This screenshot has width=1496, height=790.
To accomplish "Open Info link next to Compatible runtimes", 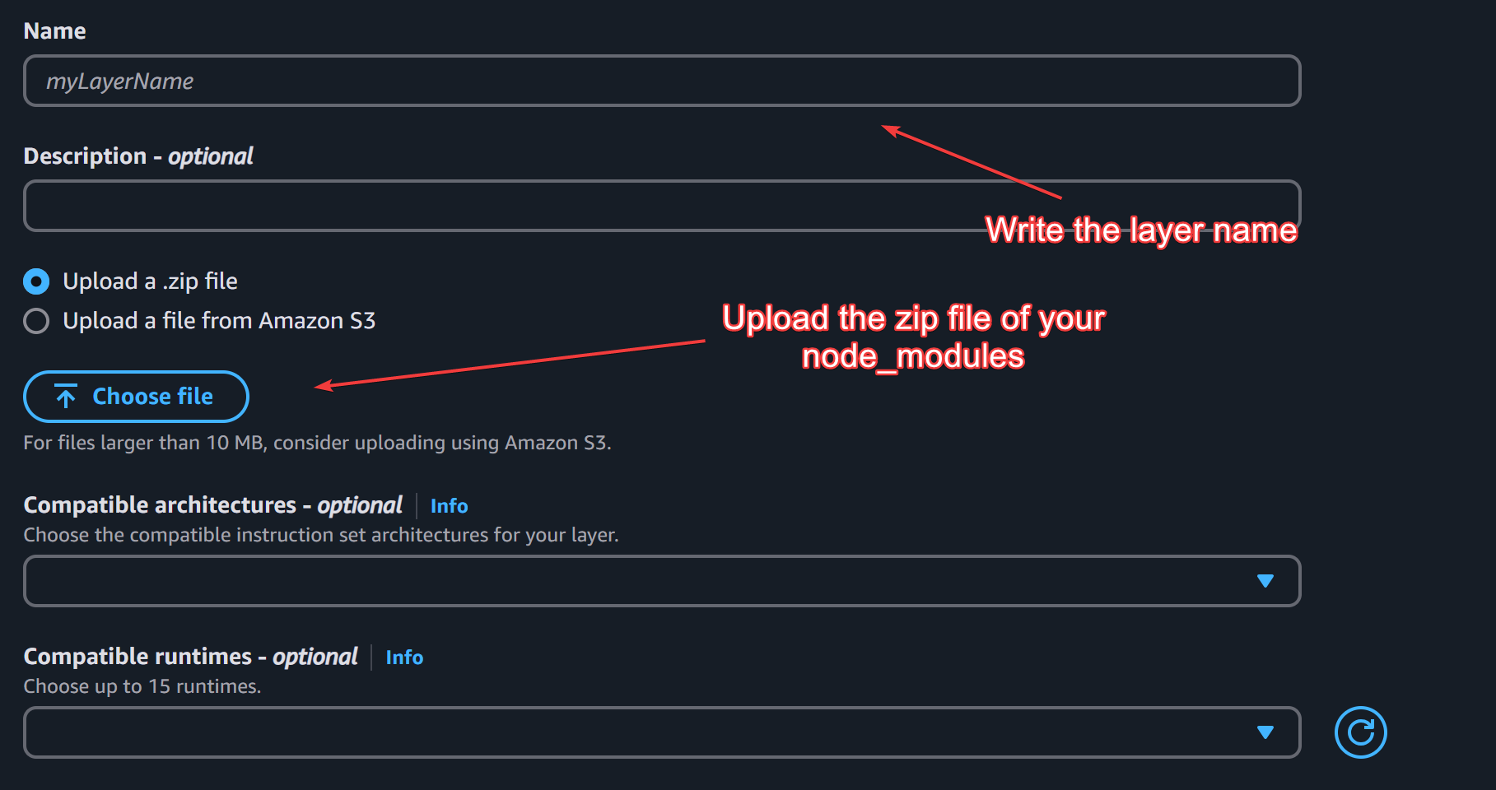I will click(404, 658).
